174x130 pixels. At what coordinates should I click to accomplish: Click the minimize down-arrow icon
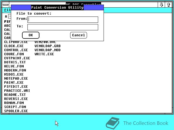click(161, 5)
